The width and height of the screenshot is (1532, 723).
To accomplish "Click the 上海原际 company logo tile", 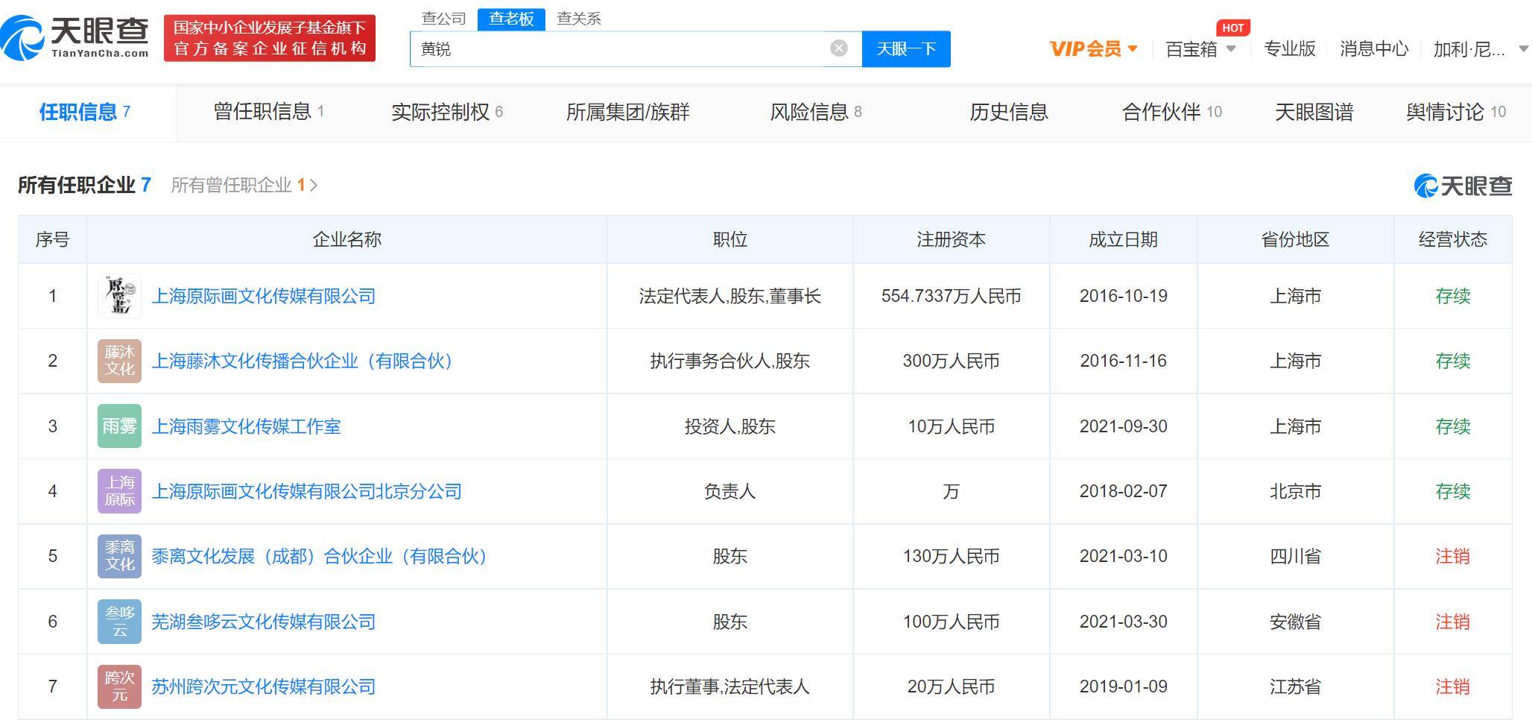I will (x=119, y=491).
